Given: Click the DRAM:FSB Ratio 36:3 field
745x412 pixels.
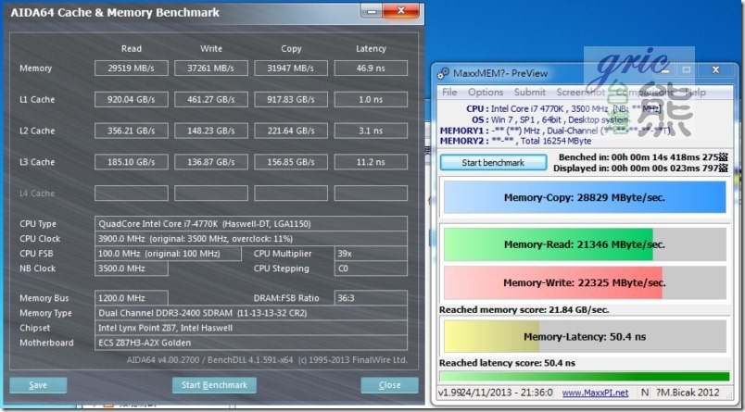Looking at the screenshot, I should tap(371, 298).
